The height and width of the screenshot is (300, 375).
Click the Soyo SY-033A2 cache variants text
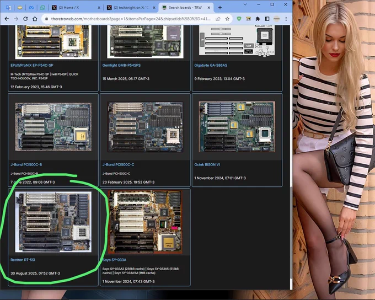tap(141, 271)
